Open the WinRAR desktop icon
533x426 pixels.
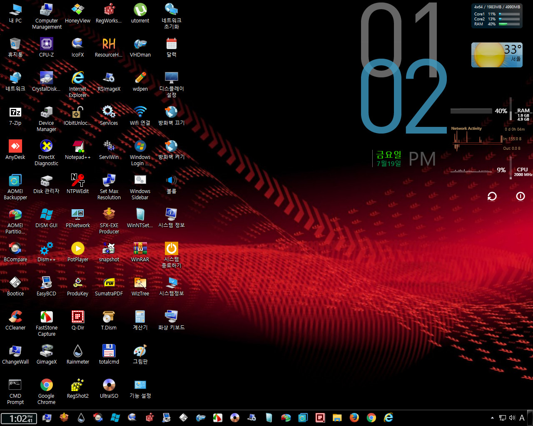[140, 252]
